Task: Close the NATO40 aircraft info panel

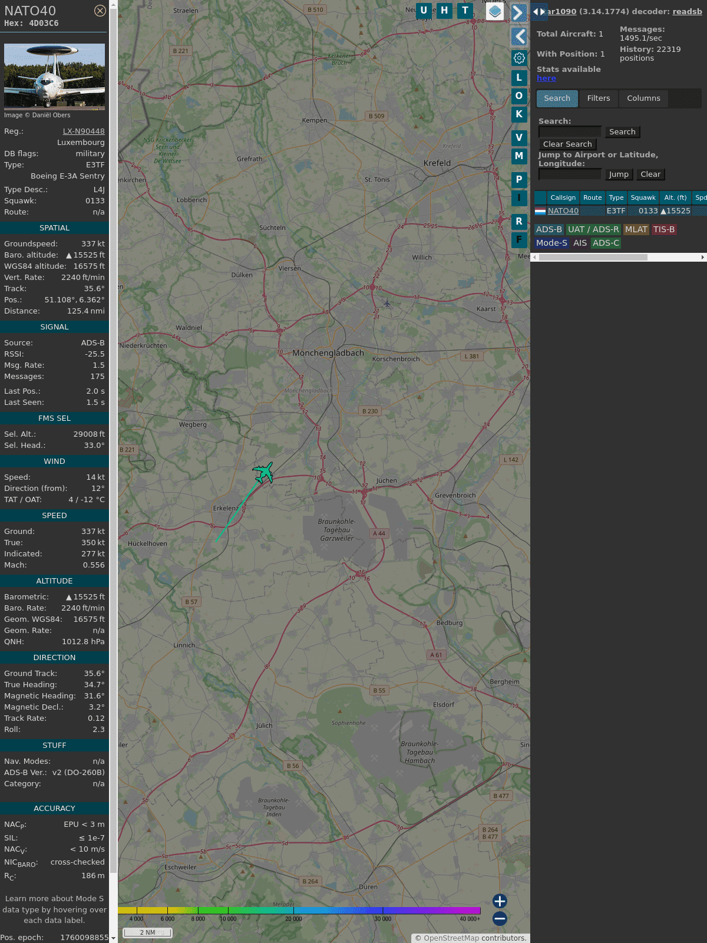Action: [x=100, y=11]
